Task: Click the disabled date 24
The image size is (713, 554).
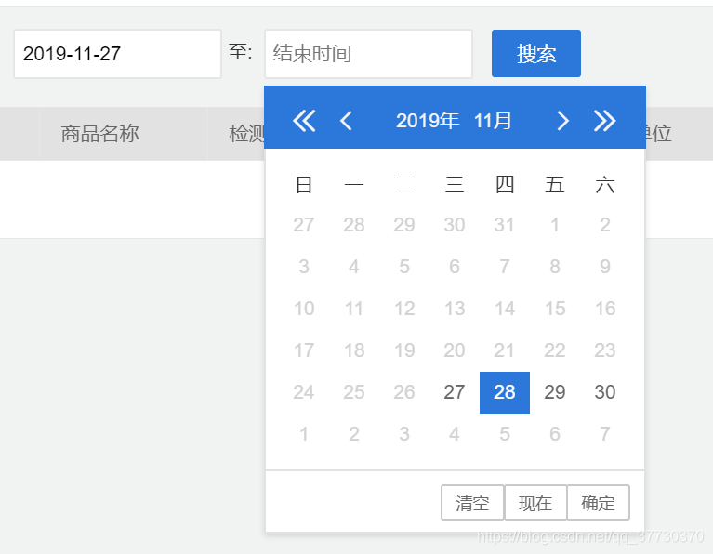Action: point(304,392)
